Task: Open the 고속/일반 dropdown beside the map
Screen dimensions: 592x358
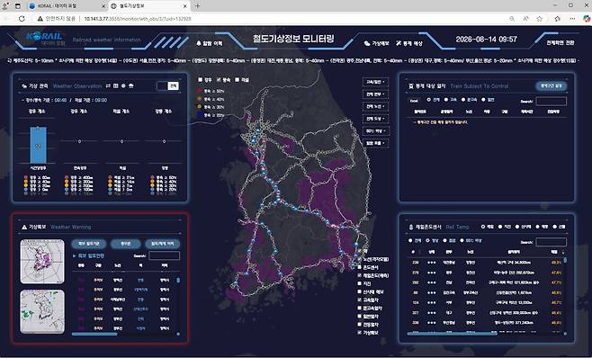Action: pyautogui.click(x=375, y=82)
